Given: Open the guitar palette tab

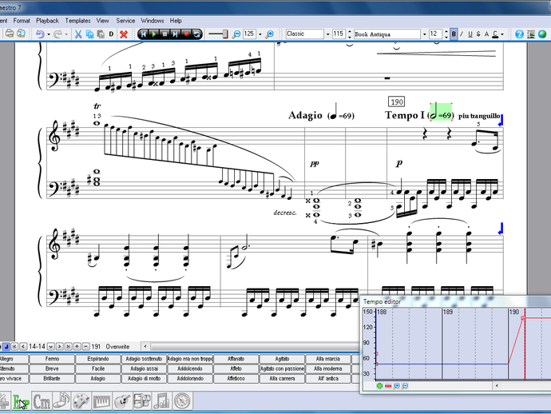Looking at the screenshot, I should 122,401.
